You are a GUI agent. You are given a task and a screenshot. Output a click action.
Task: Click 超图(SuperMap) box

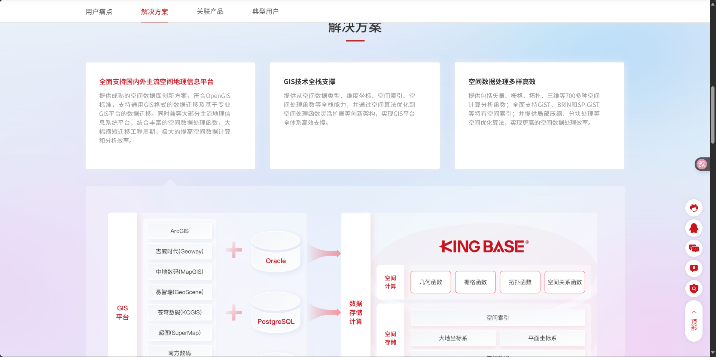click(x=180, y=333)
